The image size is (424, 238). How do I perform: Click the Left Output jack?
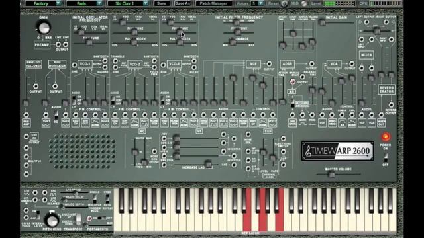pos(366,22)
